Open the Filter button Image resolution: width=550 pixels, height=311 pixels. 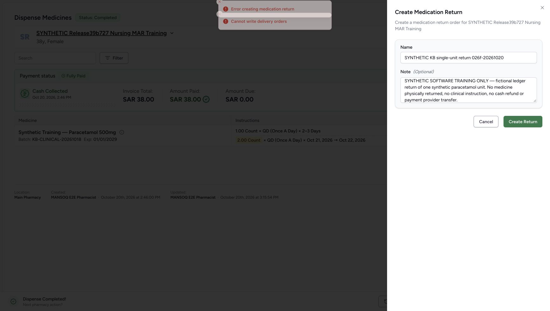pyautogui.click(x=114, y=58)
